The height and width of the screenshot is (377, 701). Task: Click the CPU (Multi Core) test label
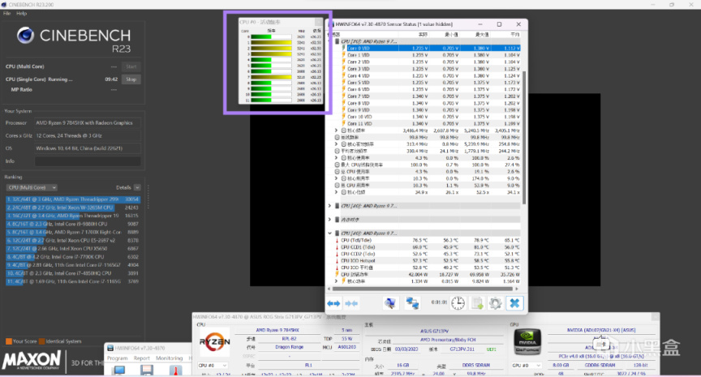tap(25, 66)
